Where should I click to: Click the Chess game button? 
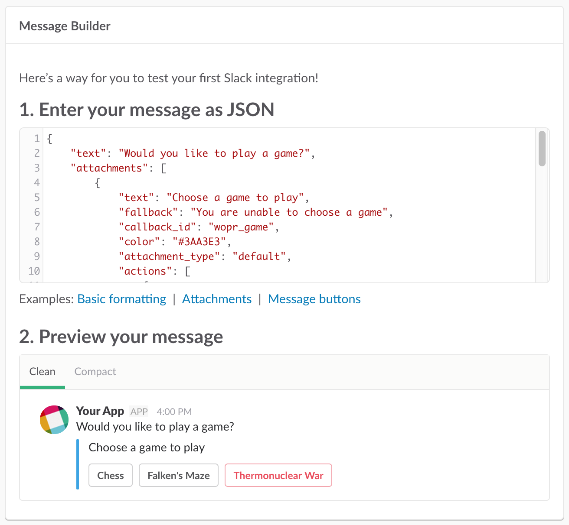pyautogui.click(x=110, y=475)
